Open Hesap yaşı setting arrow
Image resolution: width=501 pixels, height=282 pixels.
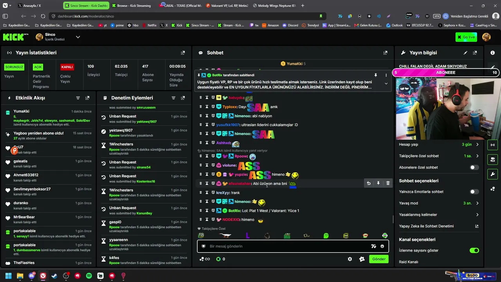pyautogui.click(x=477, y=145)
